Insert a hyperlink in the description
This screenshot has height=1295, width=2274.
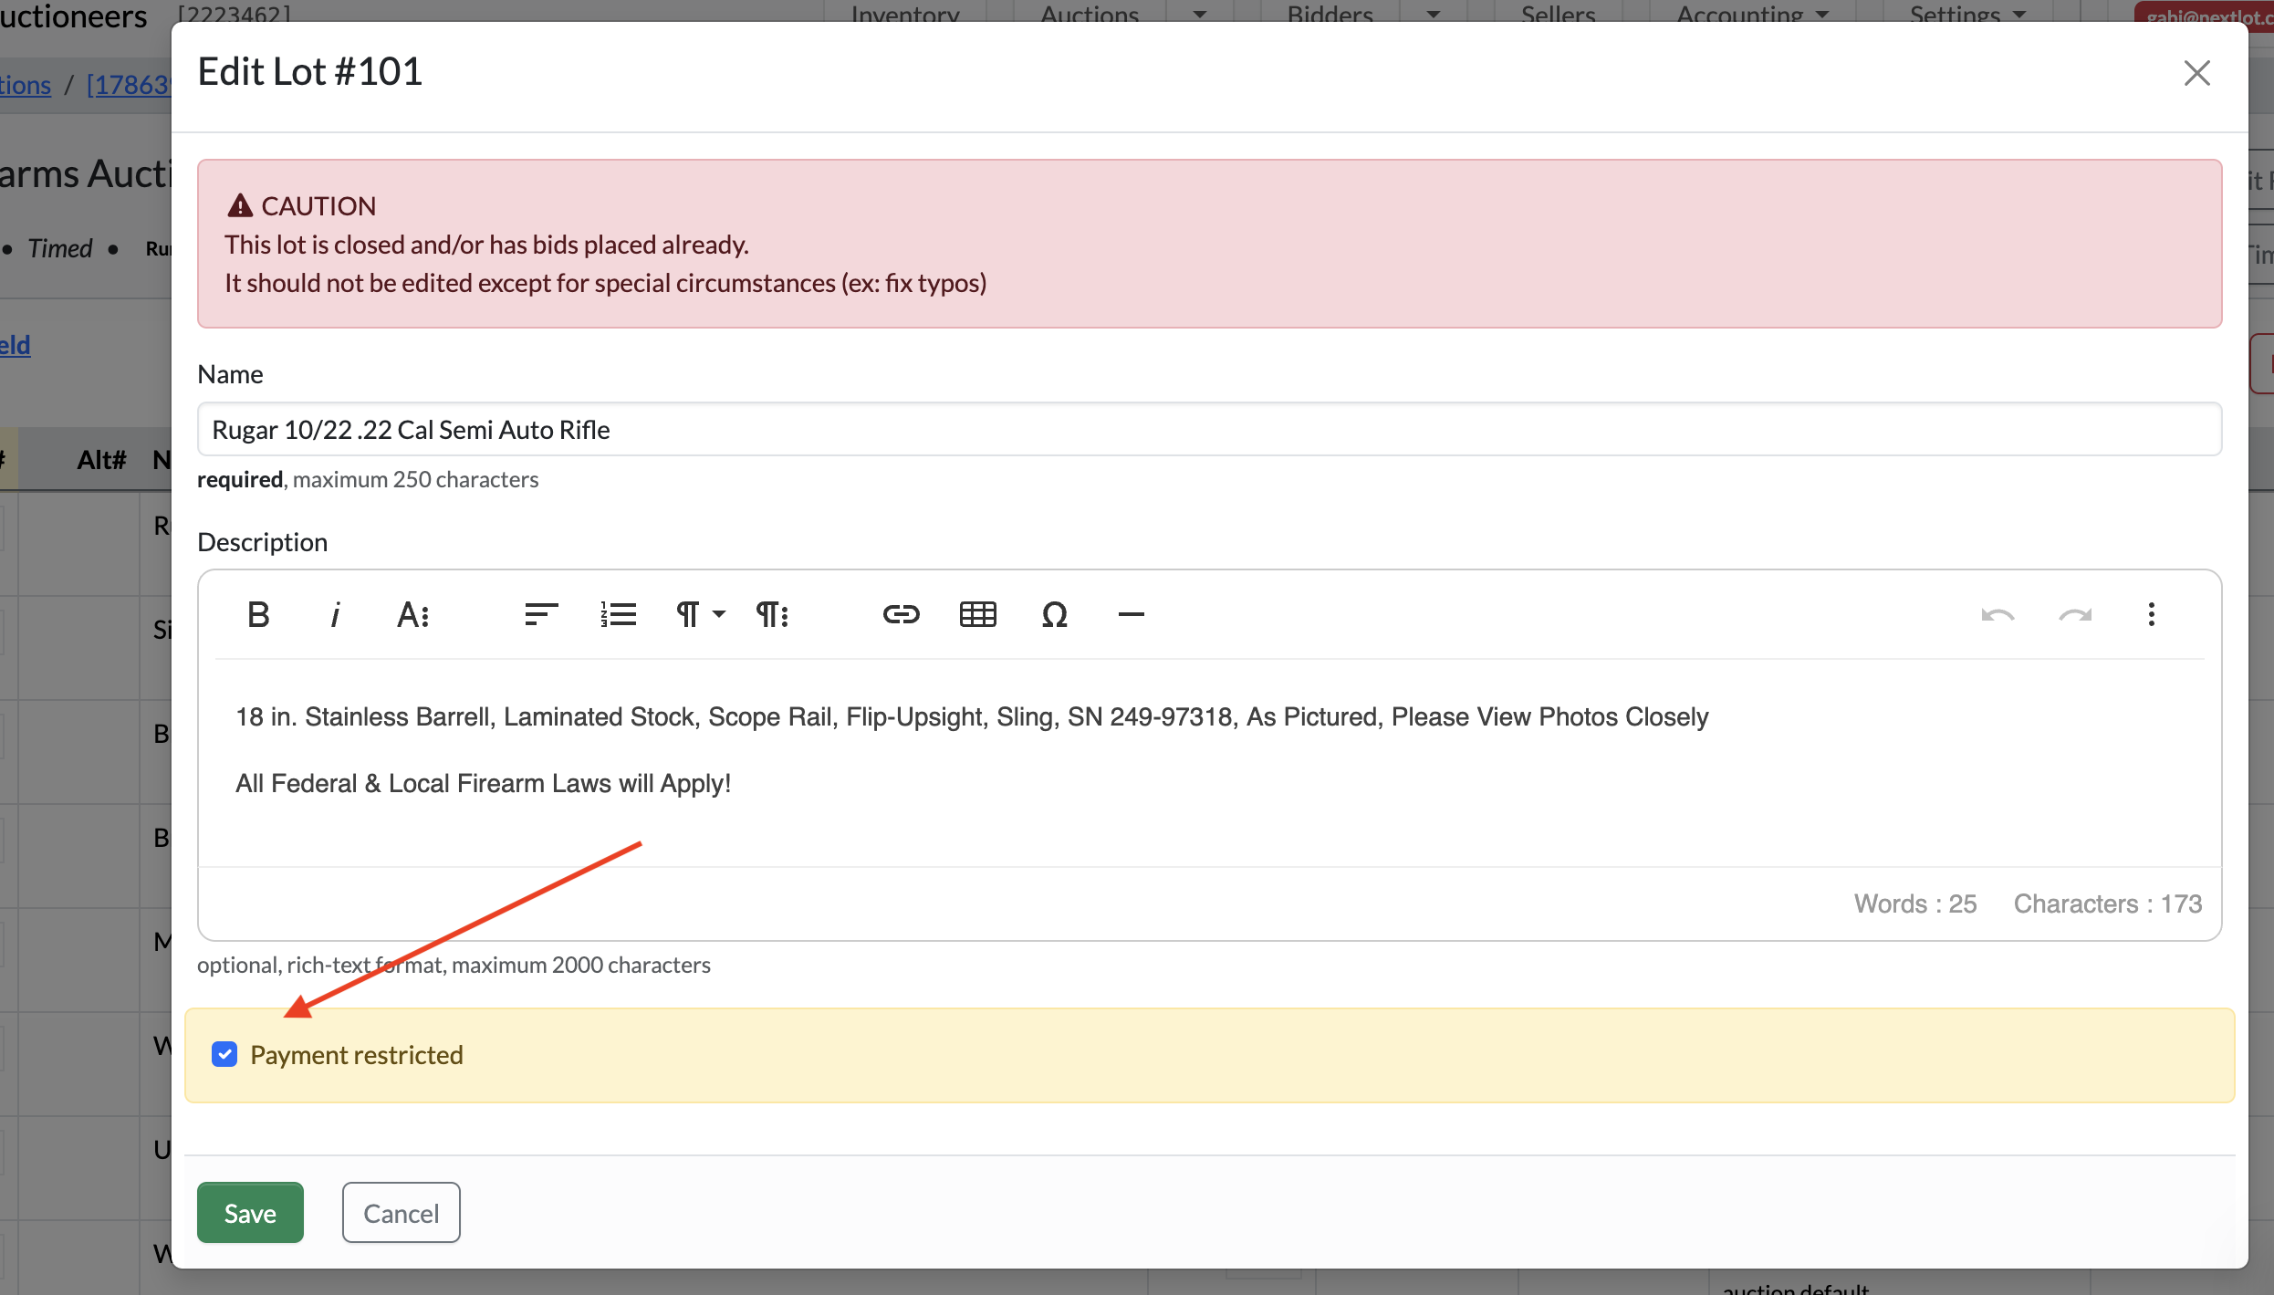click(x=901, y=614)
